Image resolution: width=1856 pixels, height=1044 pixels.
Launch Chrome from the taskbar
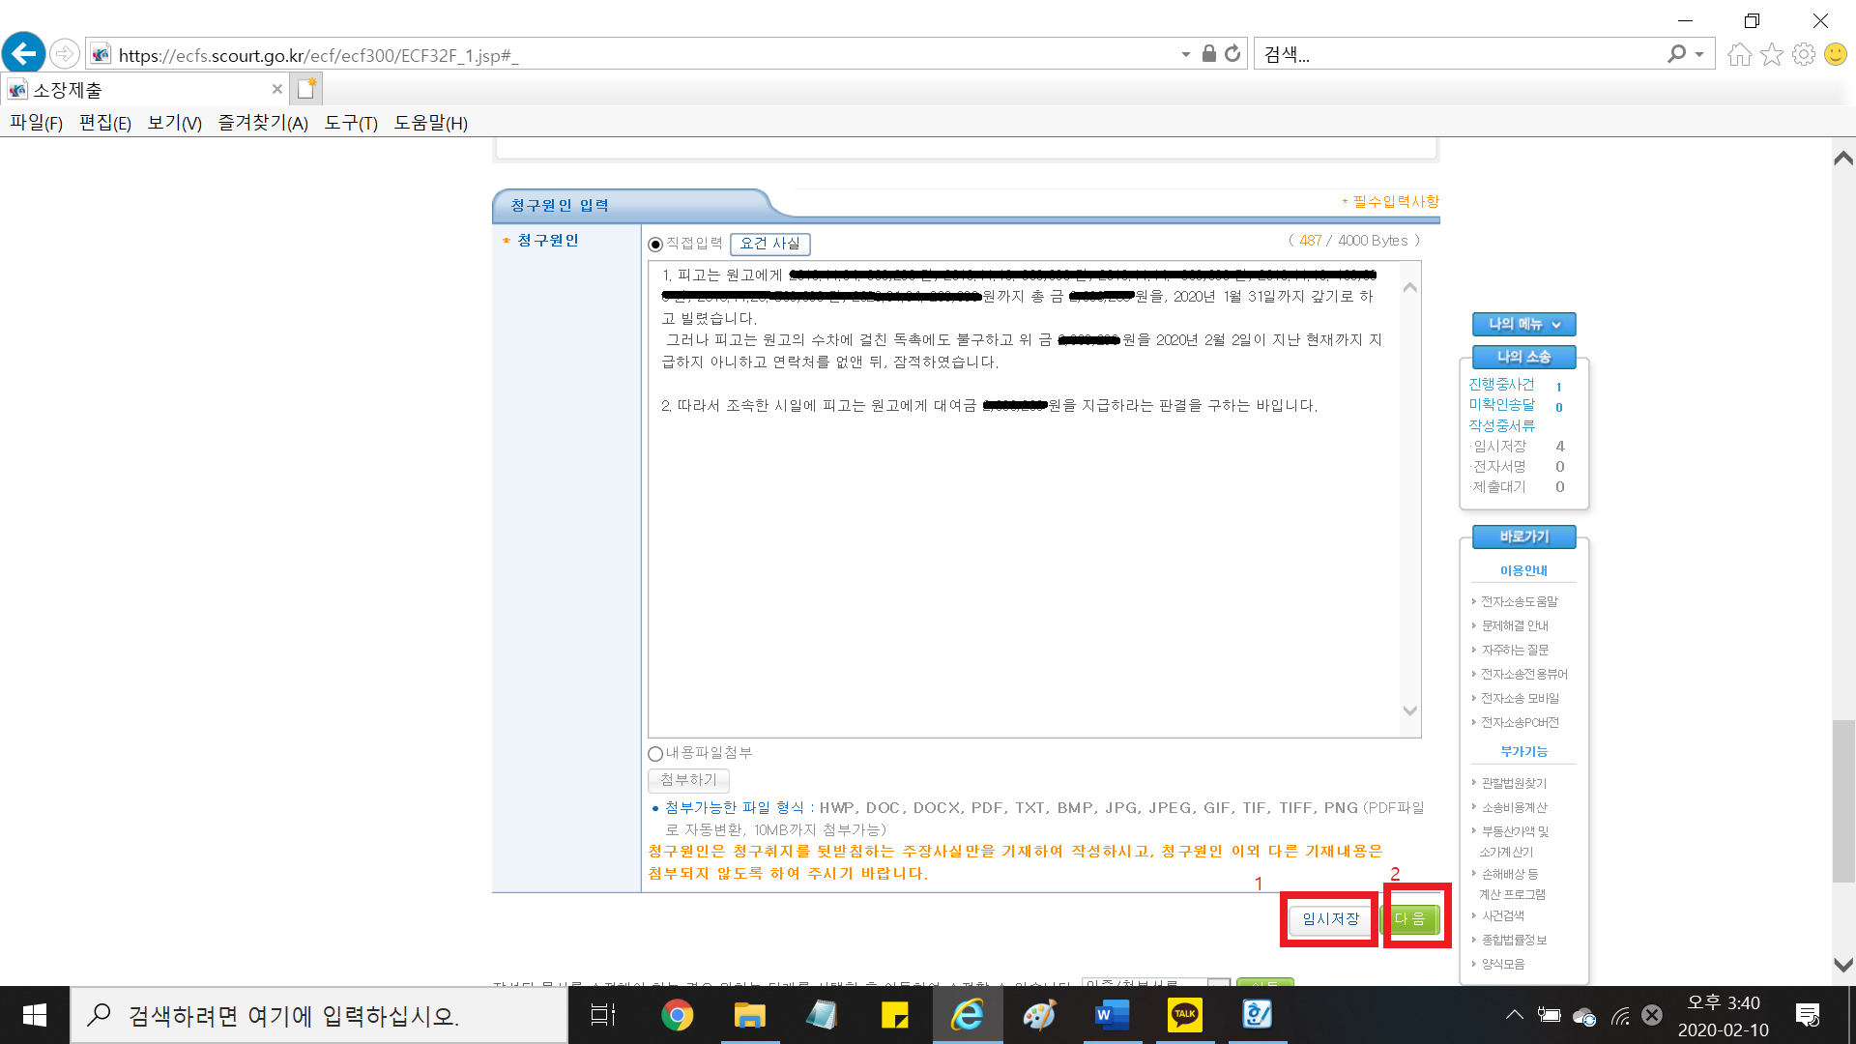677,1015
